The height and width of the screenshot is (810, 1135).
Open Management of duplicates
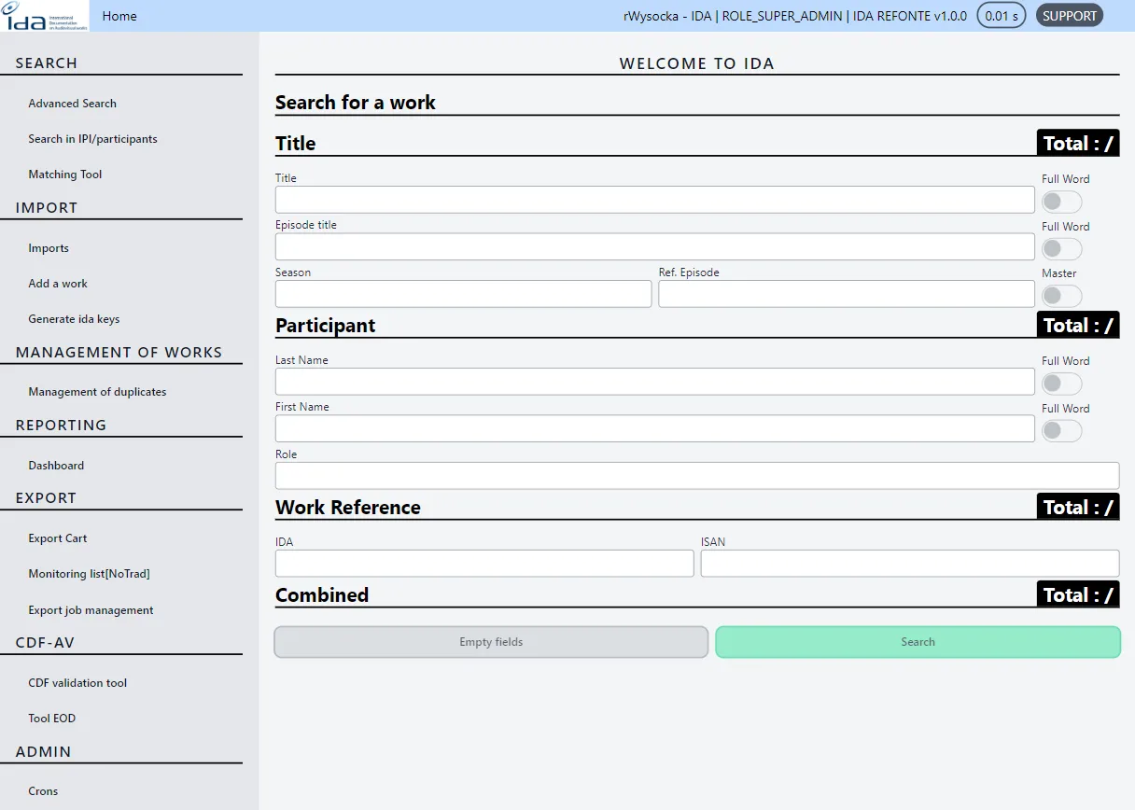pos(97,392)
